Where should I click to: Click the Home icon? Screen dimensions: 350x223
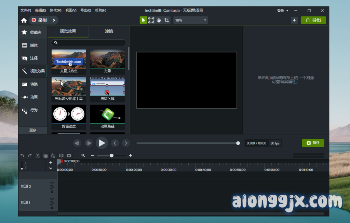(x=24, y=20)
